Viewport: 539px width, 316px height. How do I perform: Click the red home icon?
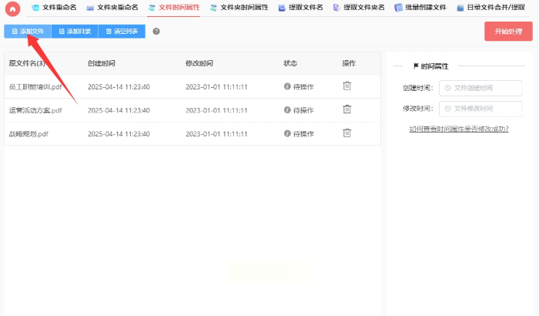[x=12, y=8]
